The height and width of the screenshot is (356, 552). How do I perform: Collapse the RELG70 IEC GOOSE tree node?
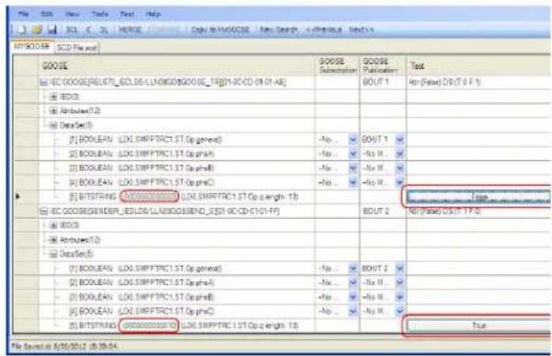click(x=43, y=83)
